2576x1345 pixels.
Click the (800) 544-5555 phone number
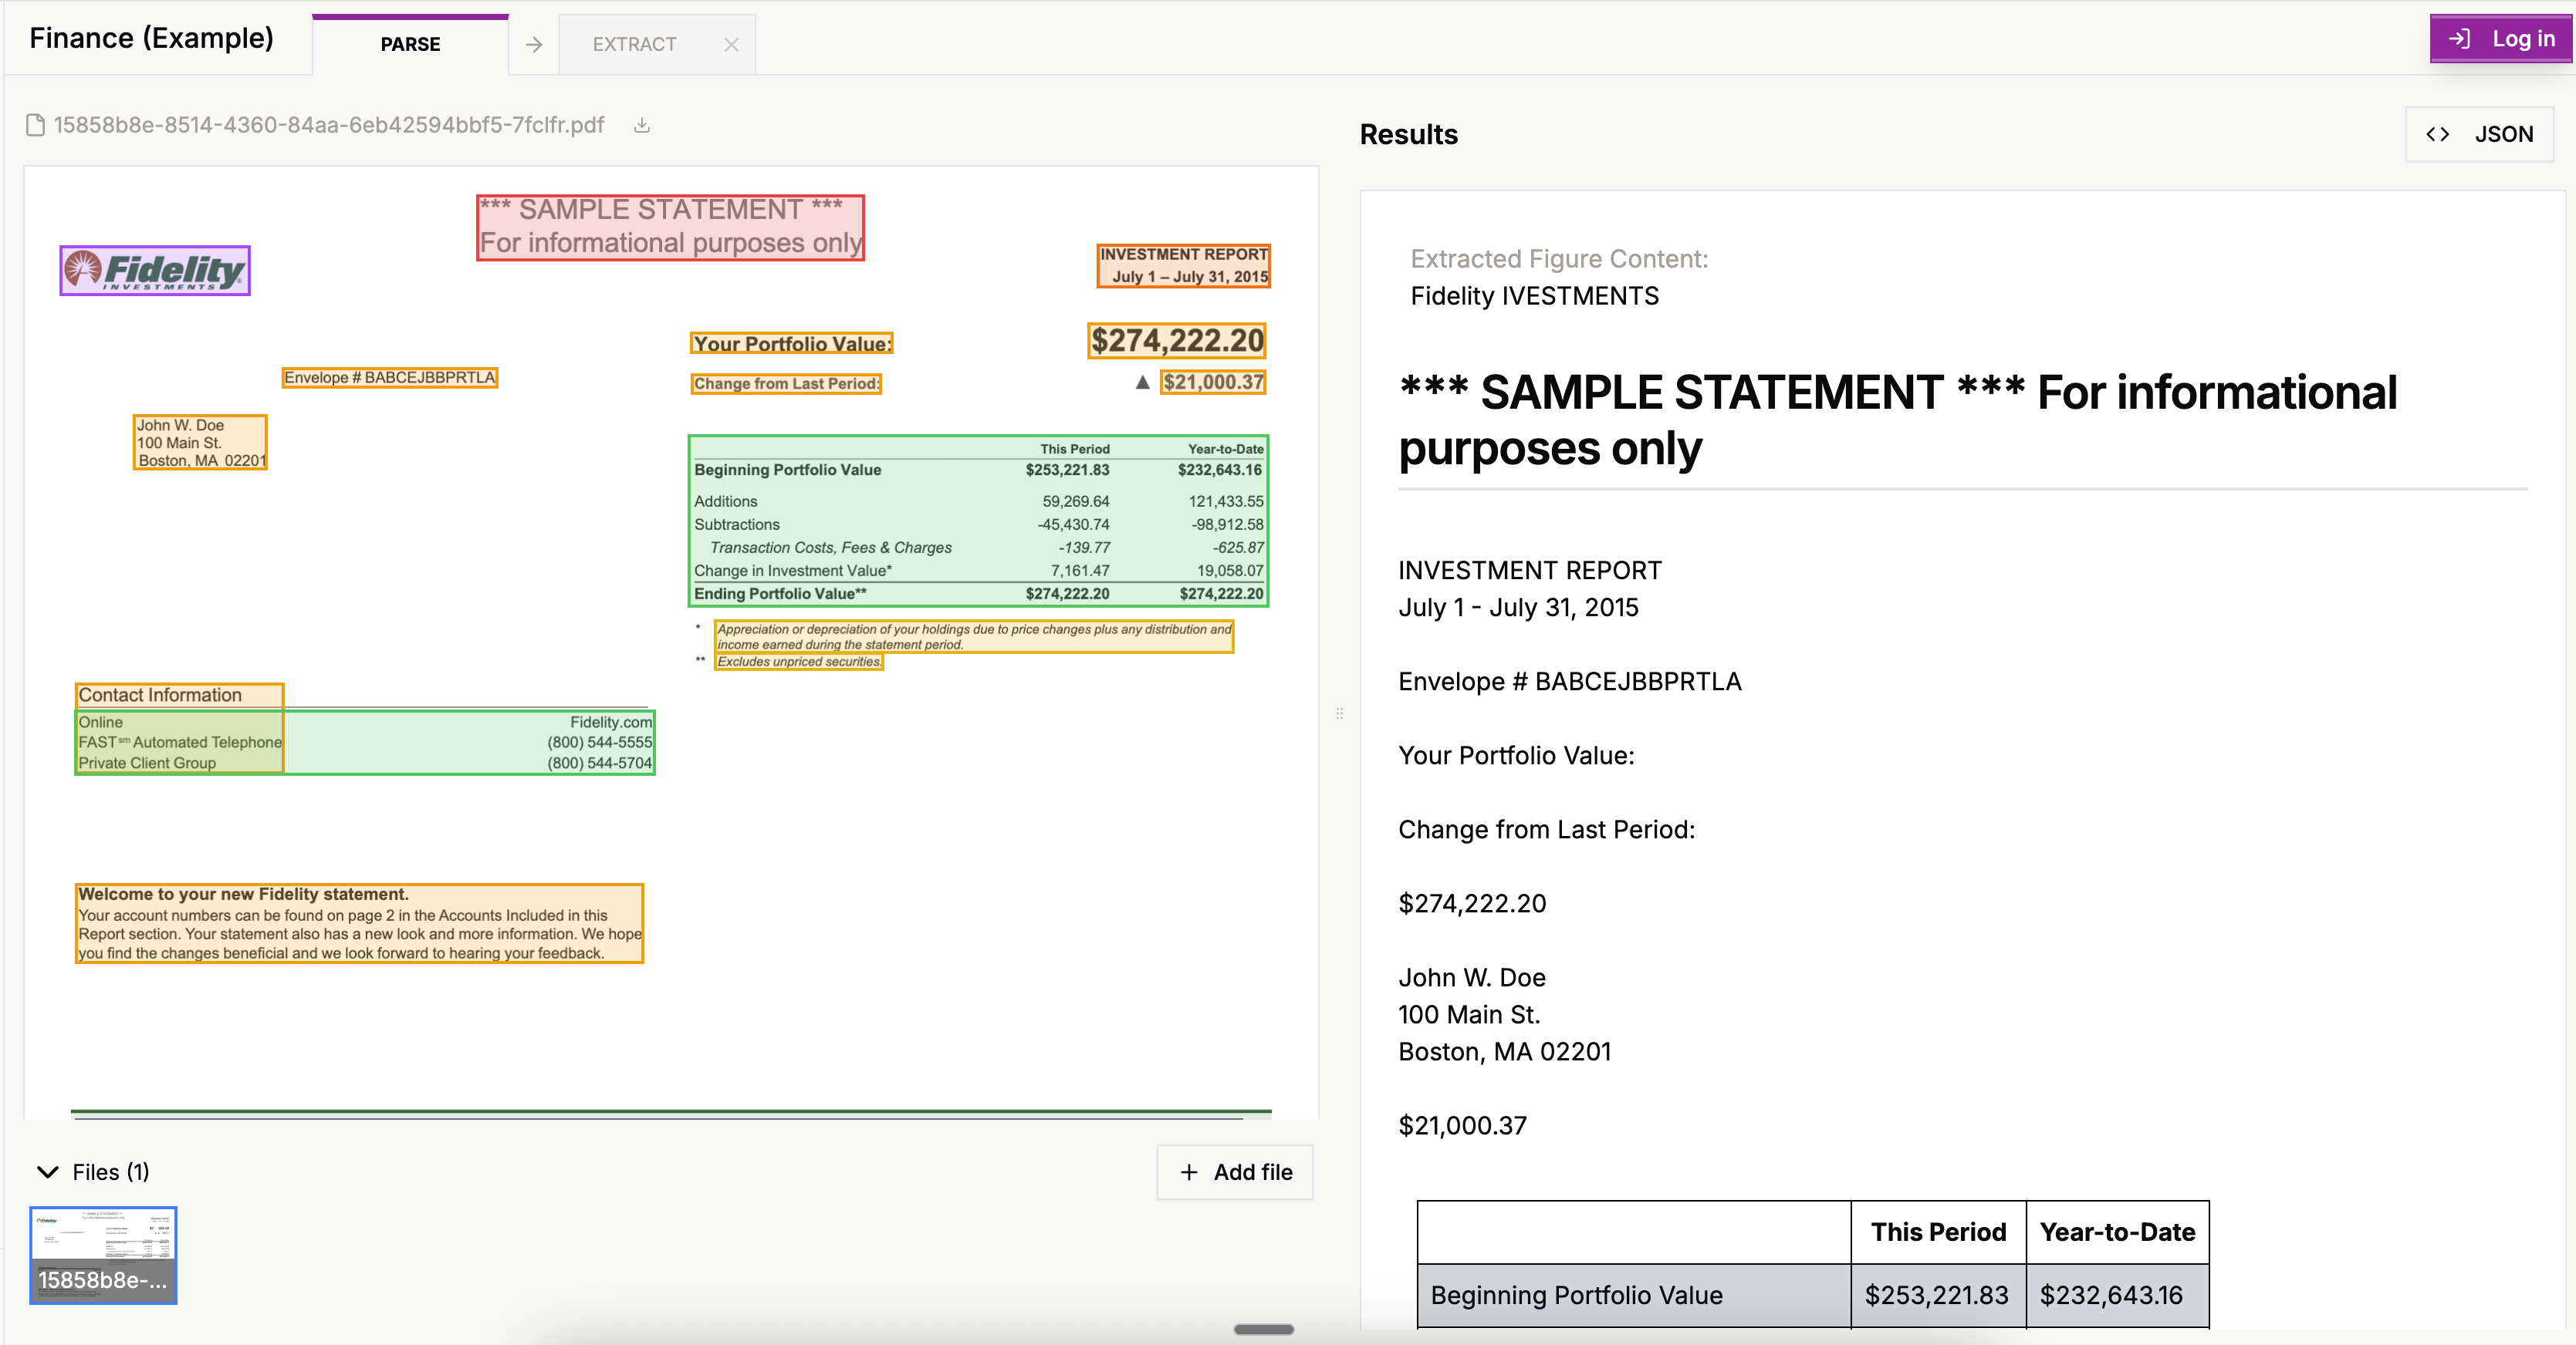point(599,743)
